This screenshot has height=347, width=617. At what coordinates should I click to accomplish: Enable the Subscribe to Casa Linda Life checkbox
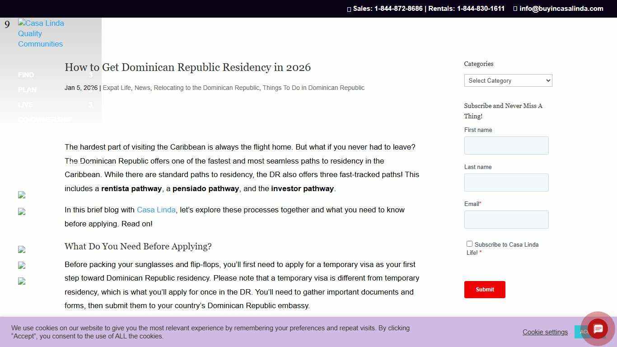[469, 244]
